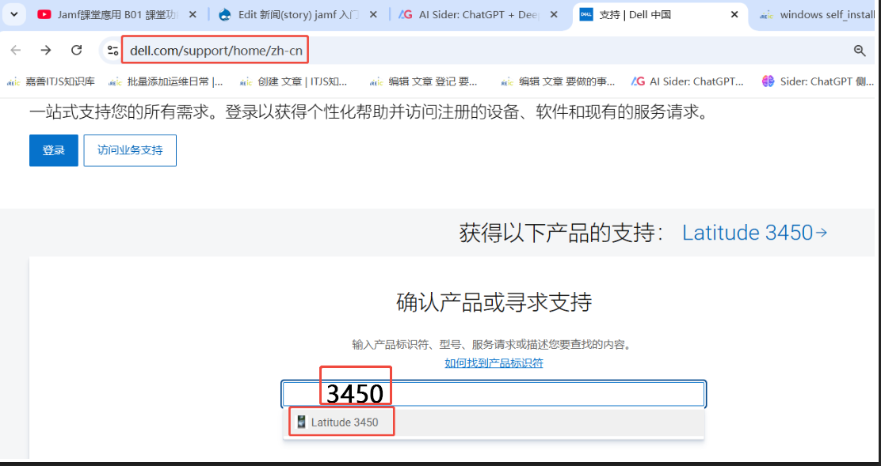This screenshot has height=466, width=881.
Task: Go forward to the next page
Action: (45, 51)
